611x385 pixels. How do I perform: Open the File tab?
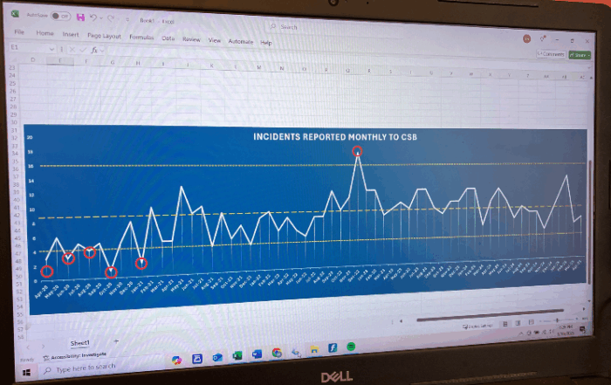[x=19, y=32]
